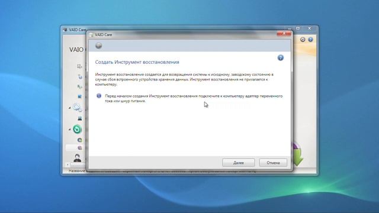Collapse the green recovery section arrow in sidebar
The height and width of the screenshot is (213, 379).
[70, 130]
